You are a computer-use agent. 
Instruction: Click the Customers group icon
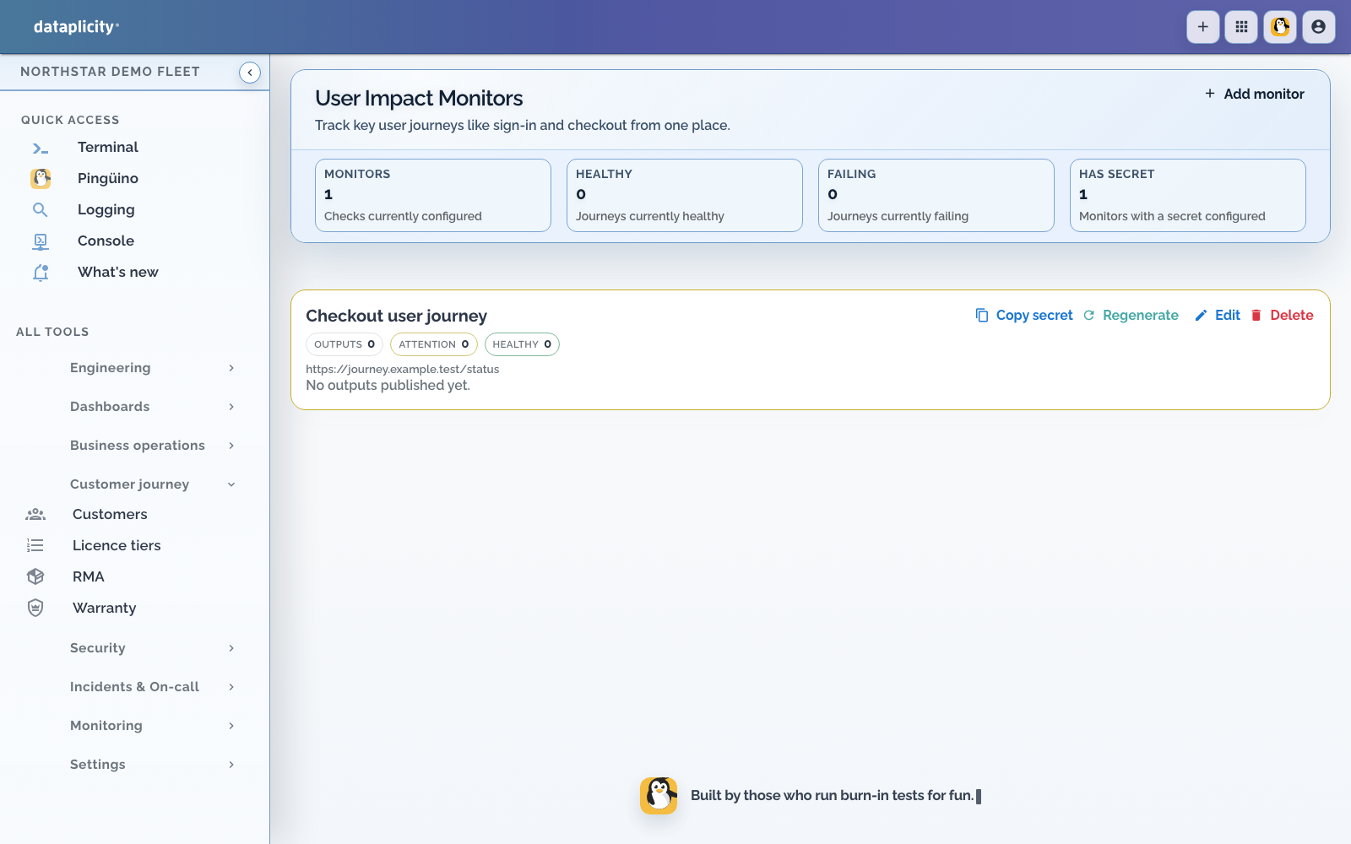(x=35, y=514)
